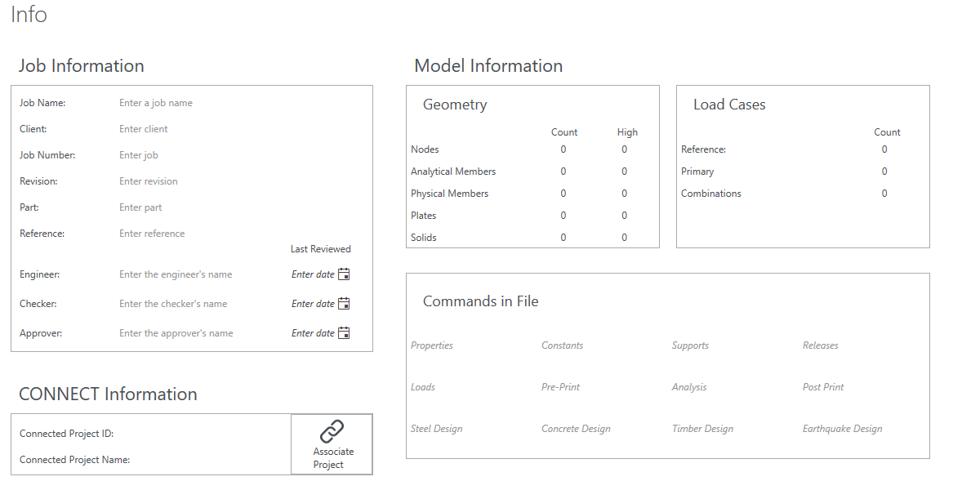
Task: Open the Analysis command link
Action: 689,386
